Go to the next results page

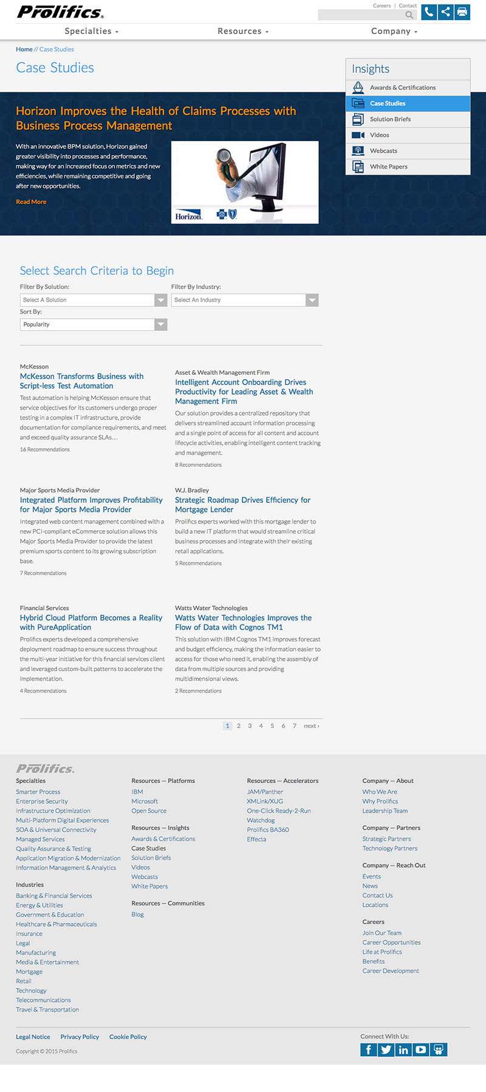[311, 726]
